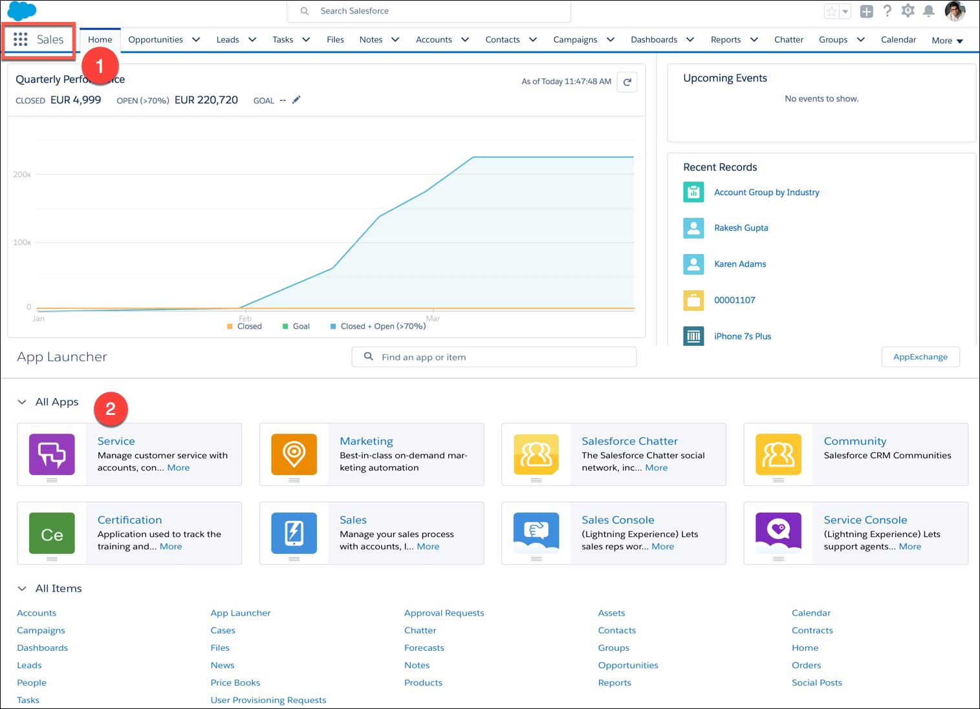Screen dimensions: 980x709
Task: Open the More navigation dropdown
Action: pos(947,40)
